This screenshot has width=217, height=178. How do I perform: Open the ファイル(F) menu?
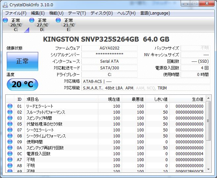tap(16, 13)
